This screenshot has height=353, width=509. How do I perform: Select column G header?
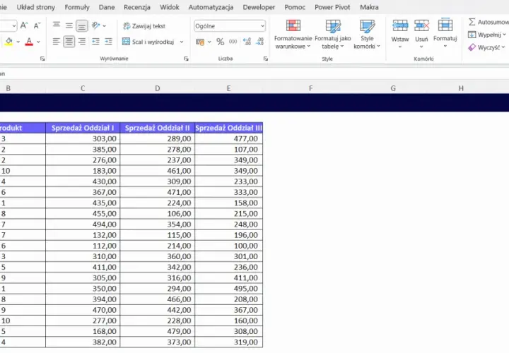[393, 88]
